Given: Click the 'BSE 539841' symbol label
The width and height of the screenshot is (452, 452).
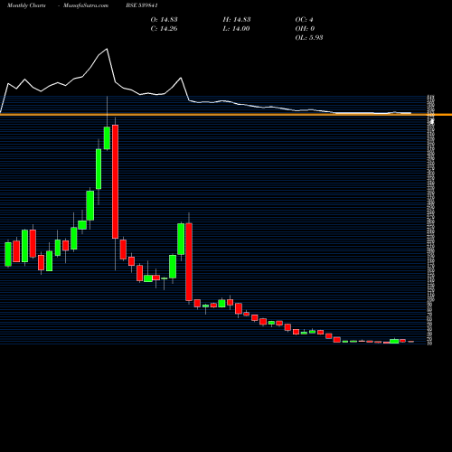Looking at the screenshot, I should [142, 5].
